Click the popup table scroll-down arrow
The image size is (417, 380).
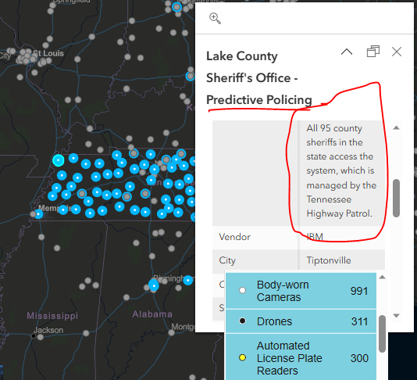[x=396, y=316]
